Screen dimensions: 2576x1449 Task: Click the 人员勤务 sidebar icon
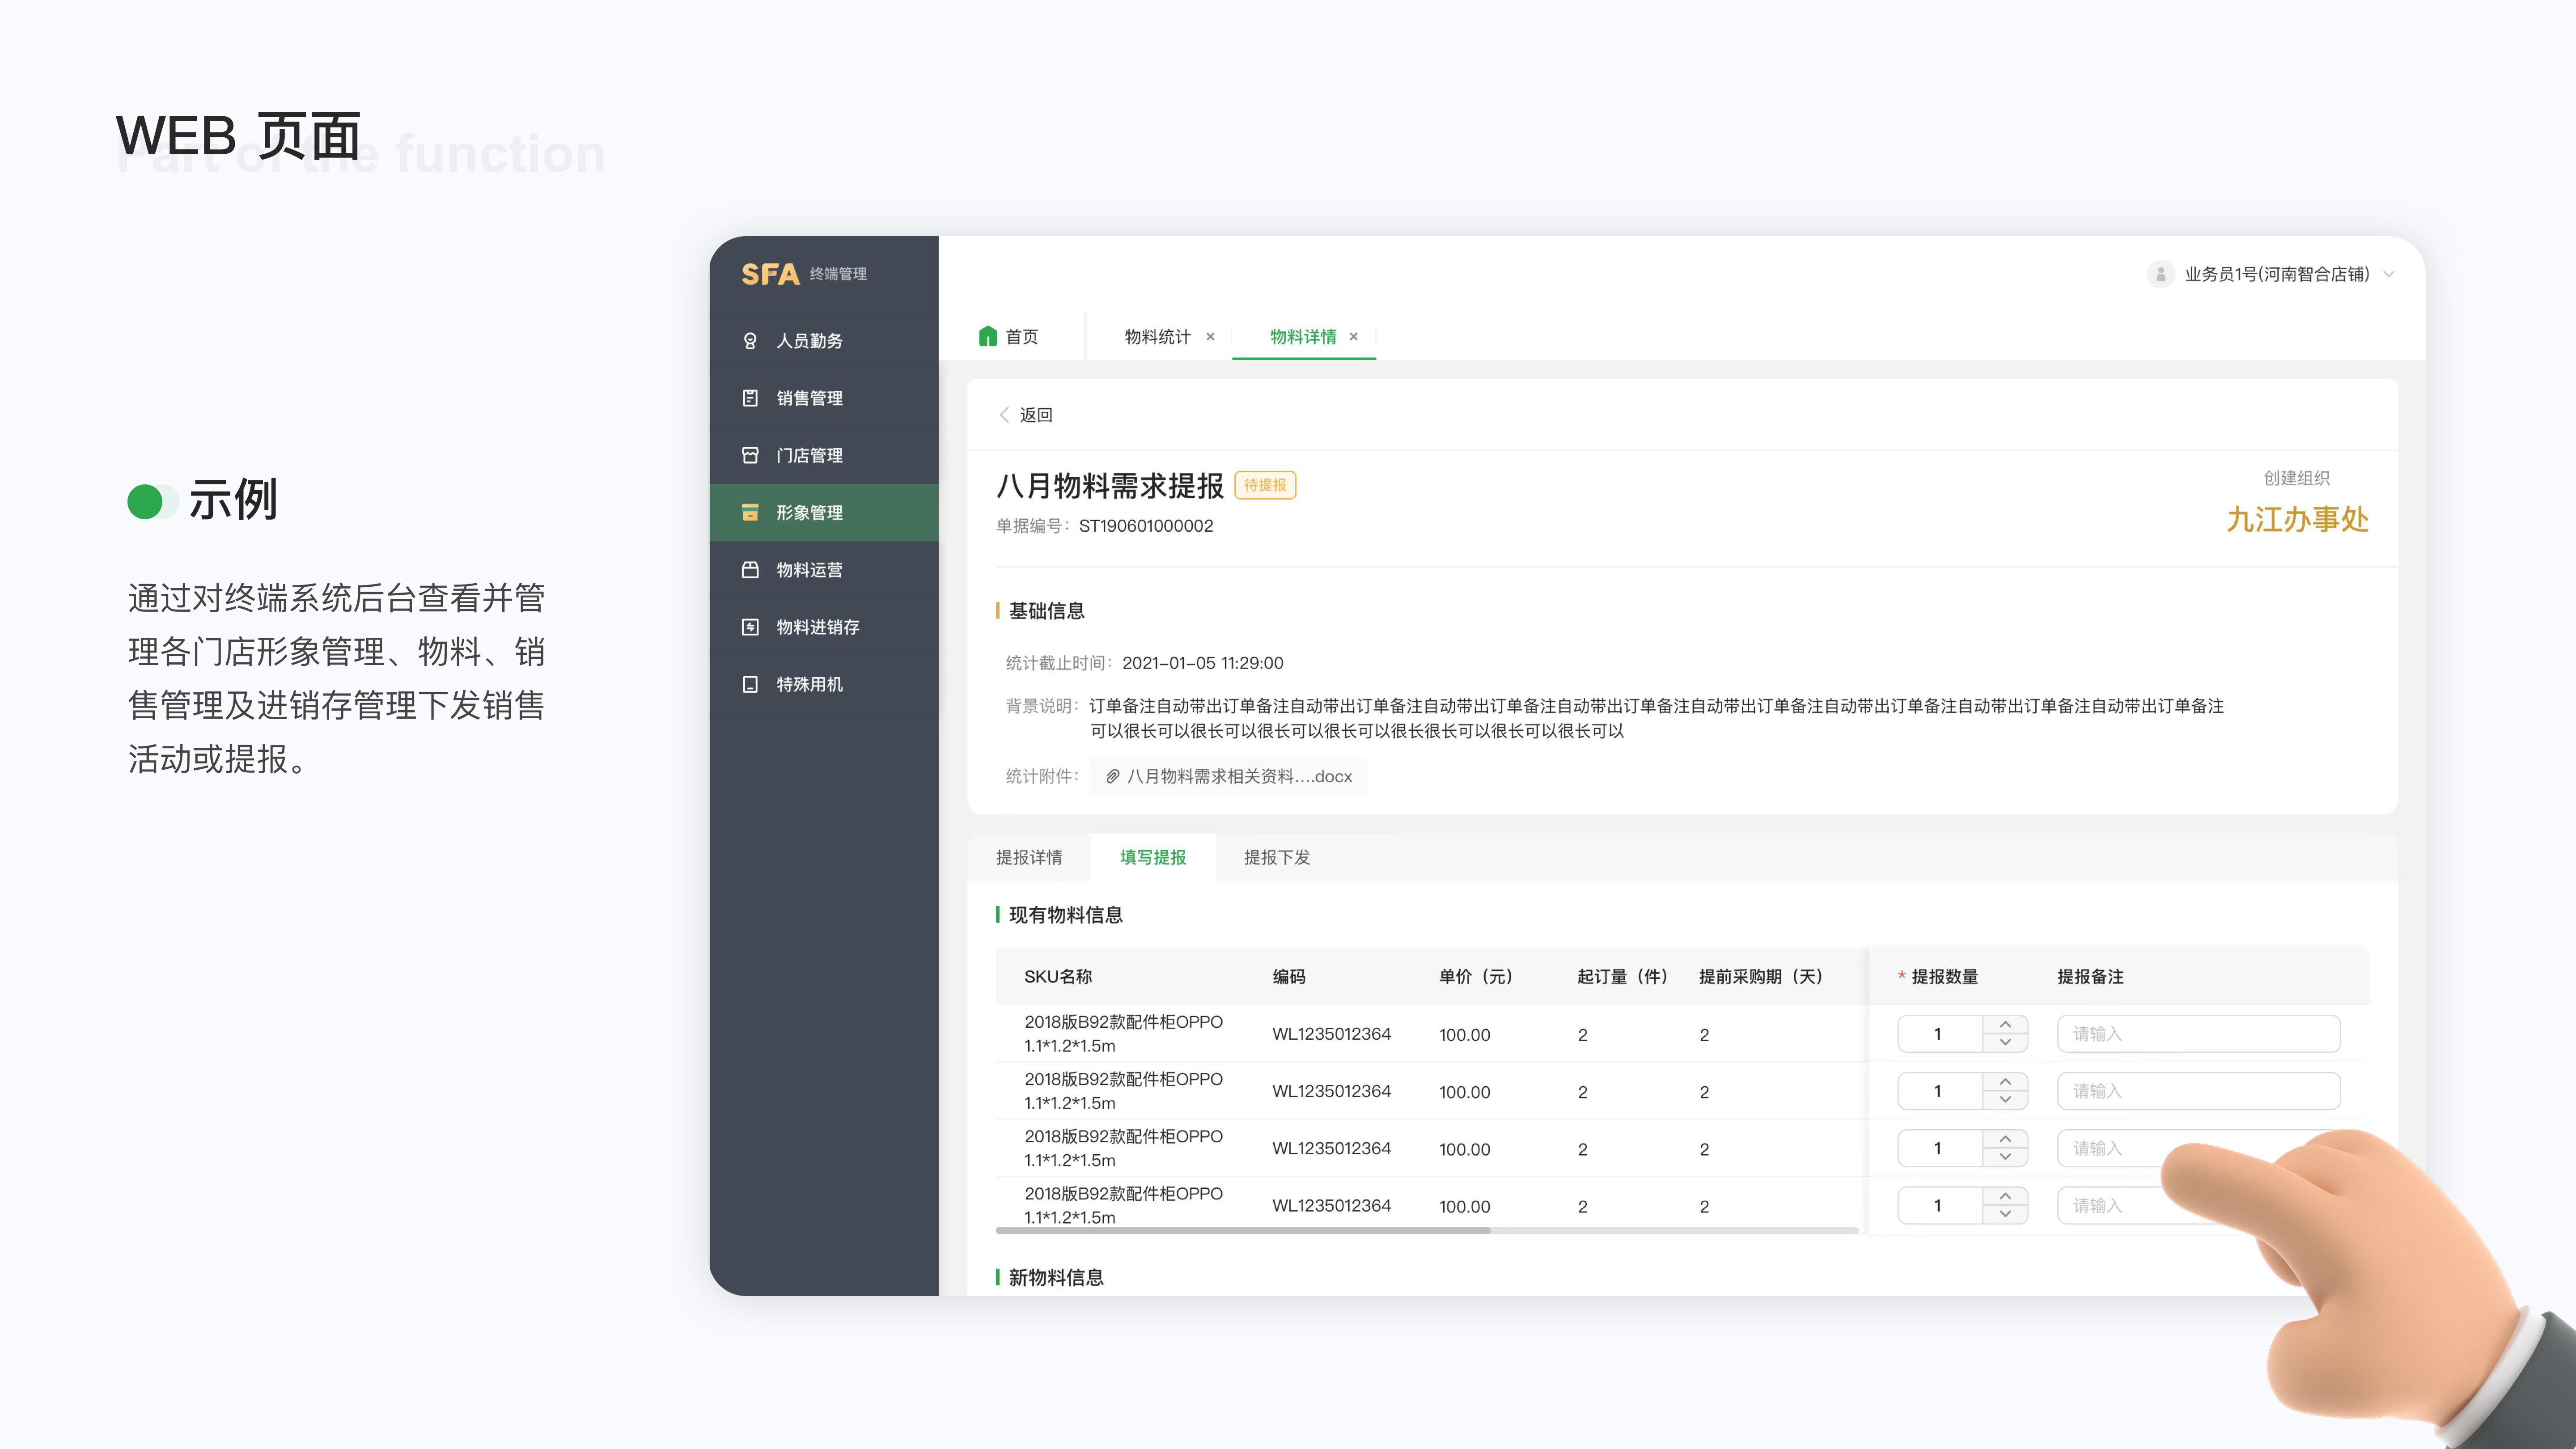tap(750, 341)
